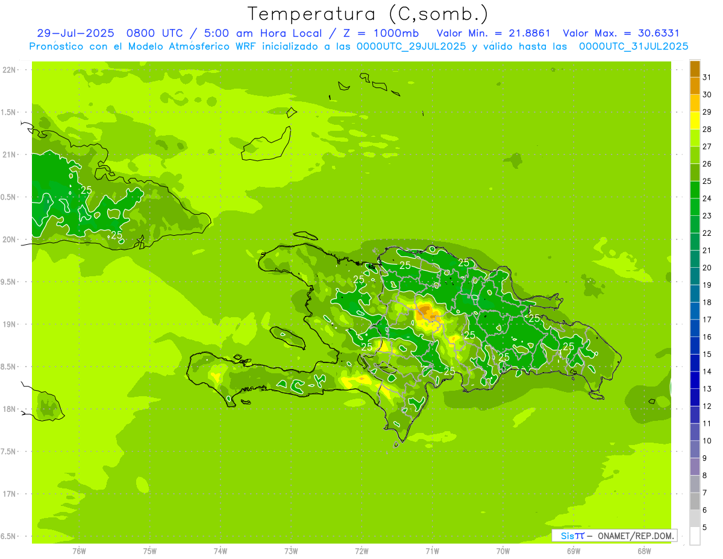Click the legend scale value 31
The image size is (723, 559).
pyautogui.click(x=707, y=77)
